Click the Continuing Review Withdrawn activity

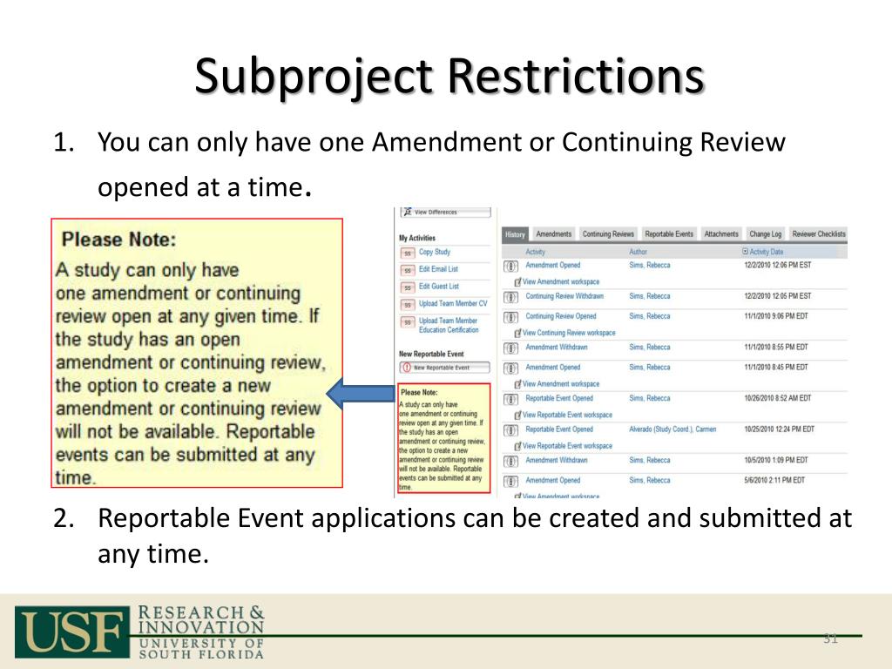pos(564,296)
